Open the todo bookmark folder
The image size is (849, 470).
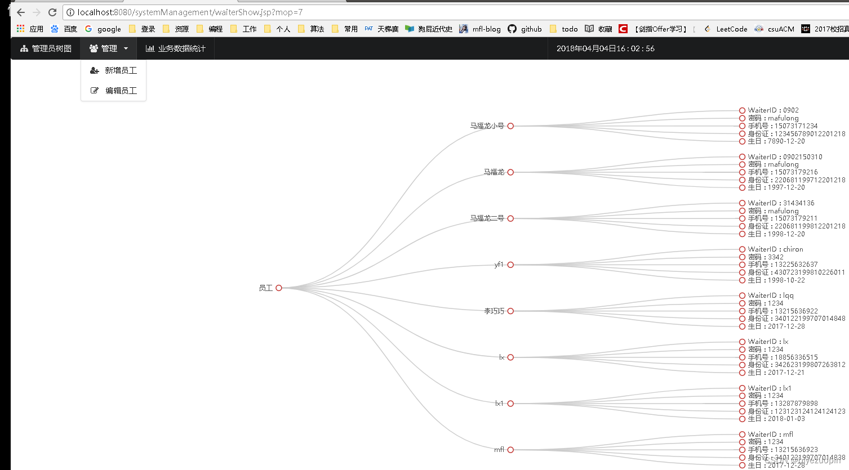pyautogui.click(x=563, y=29)
